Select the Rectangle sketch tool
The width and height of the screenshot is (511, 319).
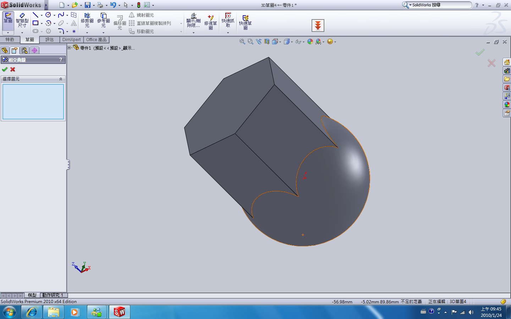pyautogui.click(x=35, y=23)
